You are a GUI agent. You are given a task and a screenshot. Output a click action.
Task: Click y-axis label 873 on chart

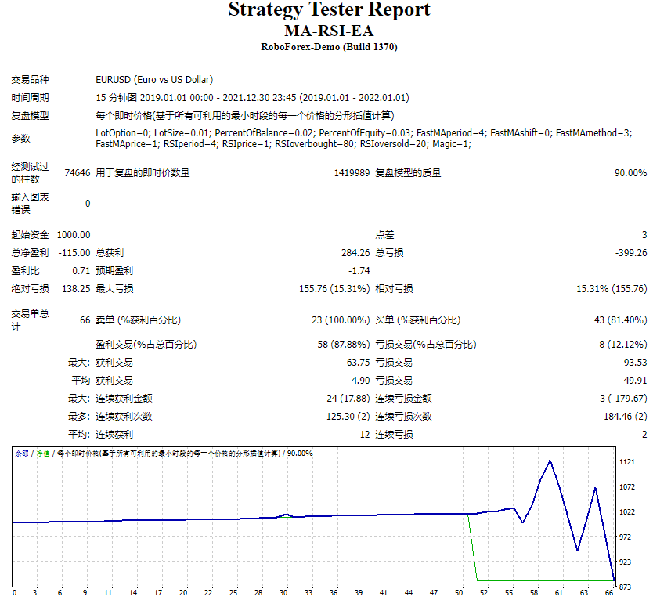[625, 587]
